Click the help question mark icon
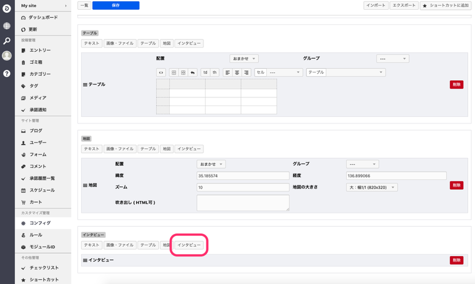The image size is (475, 284). [x=7, y=73]
